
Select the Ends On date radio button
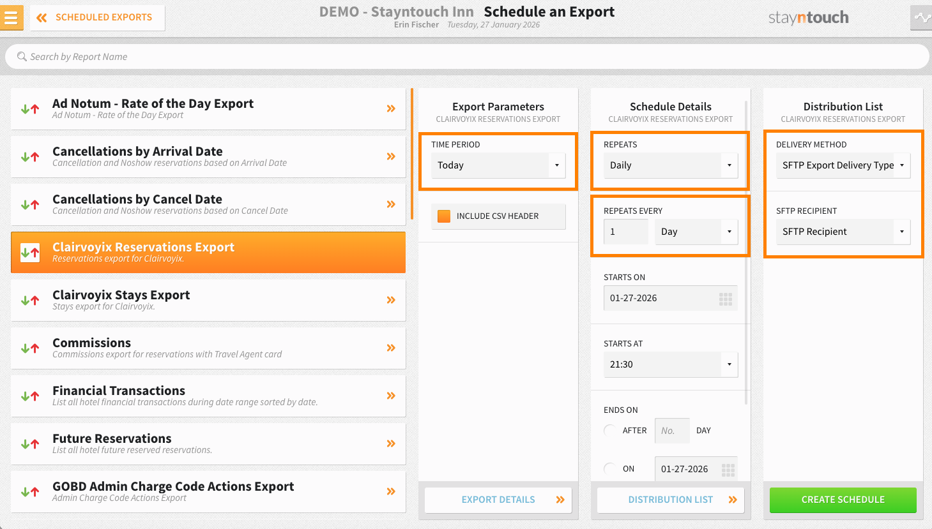point(610,469)
